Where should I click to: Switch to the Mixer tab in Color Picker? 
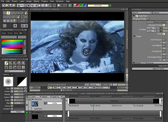[x=16, y=33]
